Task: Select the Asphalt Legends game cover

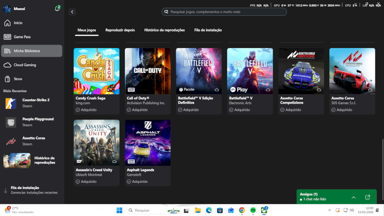Action: pos(148,143)
